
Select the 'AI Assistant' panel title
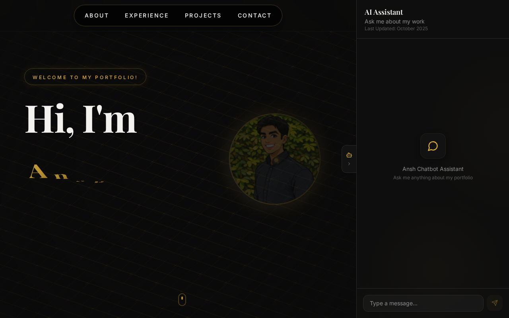click(384, 12)
